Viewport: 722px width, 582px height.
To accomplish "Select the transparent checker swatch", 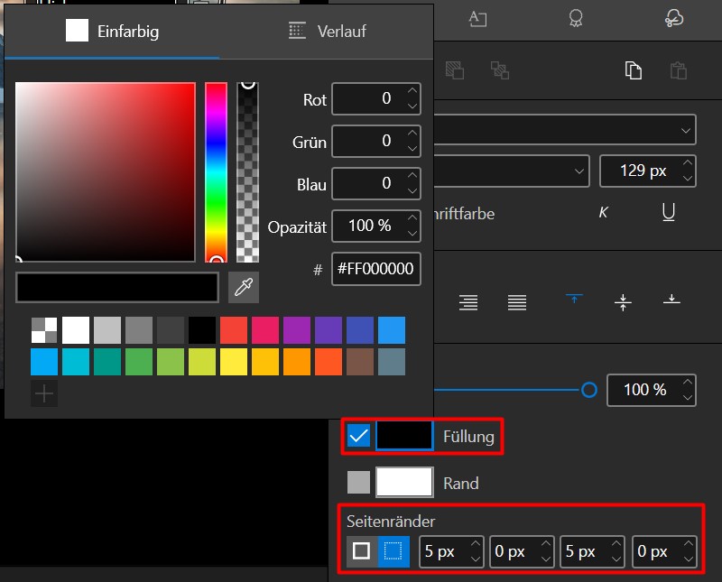I will pyautogui.click(x=44, y=330).
